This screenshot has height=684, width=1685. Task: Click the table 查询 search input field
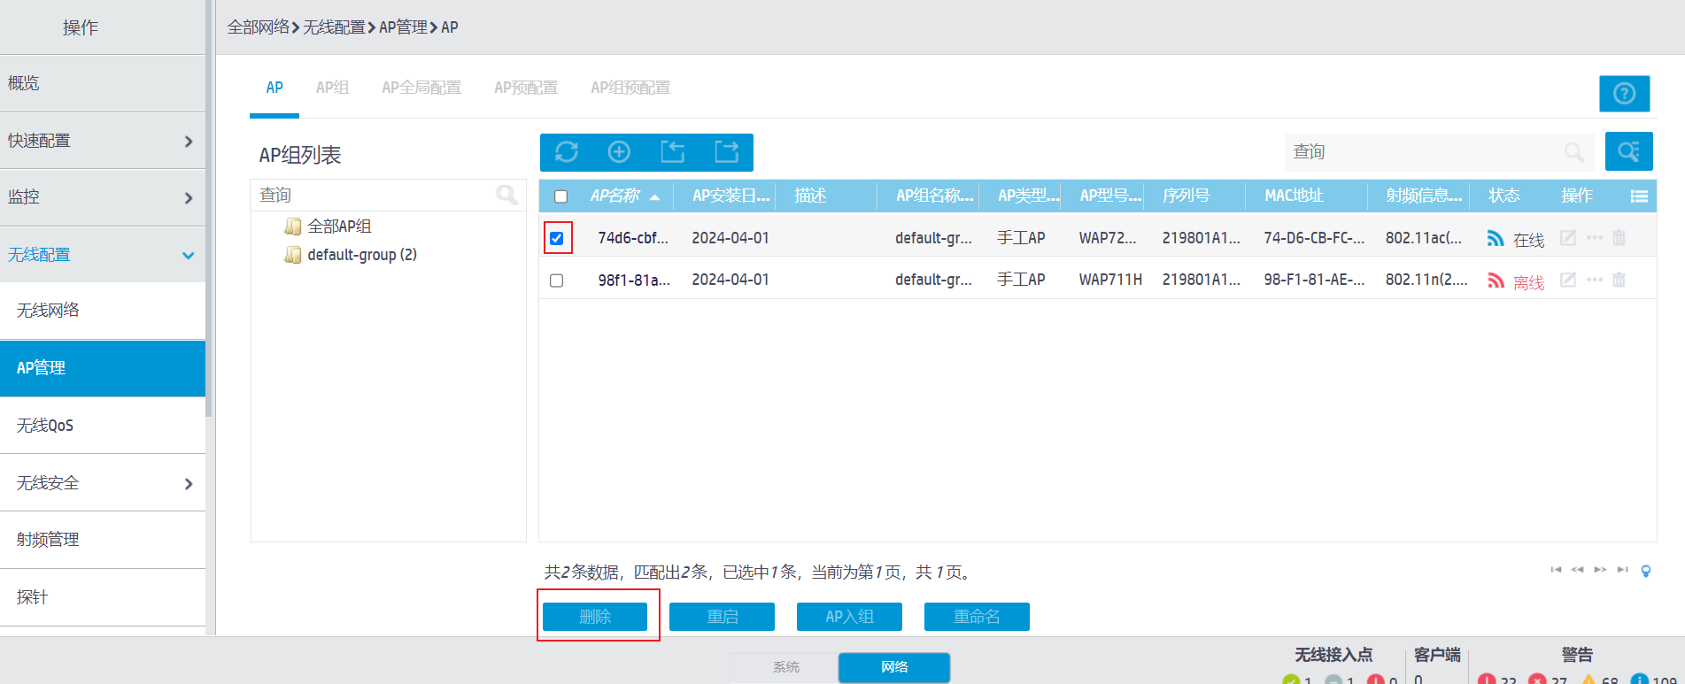click(x=1439, y=152)
